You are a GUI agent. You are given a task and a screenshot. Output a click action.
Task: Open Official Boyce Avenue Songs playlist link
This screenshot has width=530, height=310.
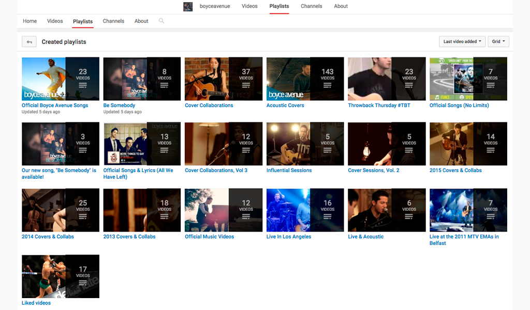[x=55, y=105]
